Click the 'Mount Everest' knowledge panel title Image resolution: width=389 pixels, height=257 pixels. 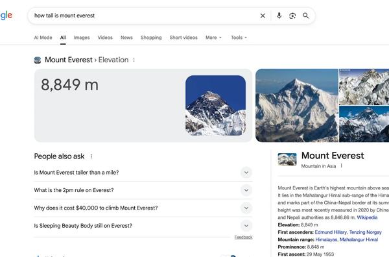coord(333,156)
